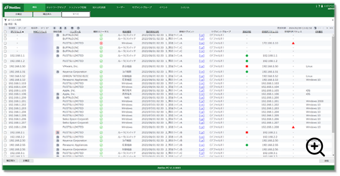This screenshot has width=340, height=176.
Task: Click the green check status for 192.168.1.1
Action: [x=101, y=56]
